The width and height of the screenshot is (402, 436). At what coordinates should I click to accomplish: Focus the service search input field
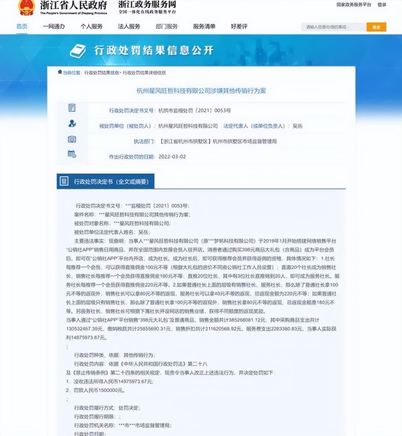click(334, 27)
